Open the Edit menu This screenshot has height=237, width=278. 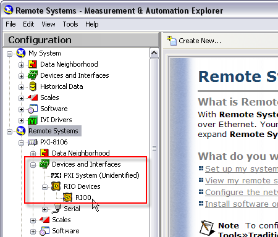(x=28, y=24)
